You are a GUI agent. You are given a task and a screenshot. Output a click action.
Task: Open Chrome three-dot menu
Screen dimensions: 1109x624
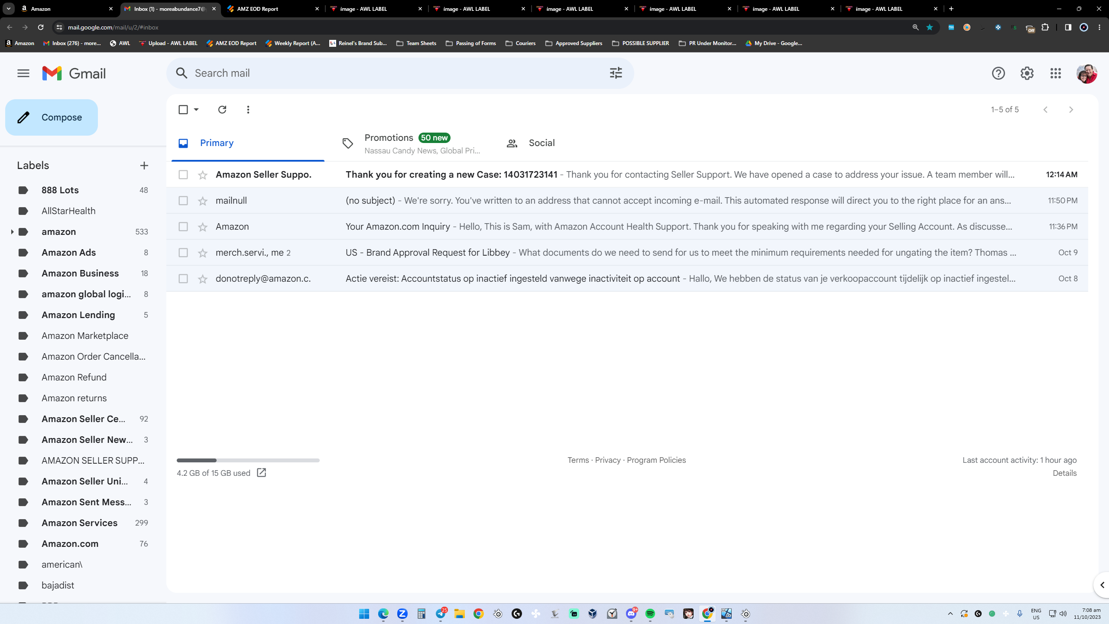click(1099, 27)
